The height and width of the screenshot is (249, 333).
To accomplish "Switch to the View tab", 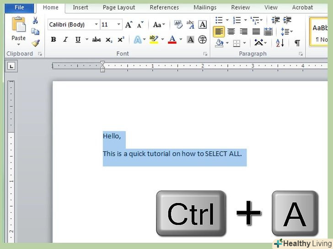I will coord(271,8).
